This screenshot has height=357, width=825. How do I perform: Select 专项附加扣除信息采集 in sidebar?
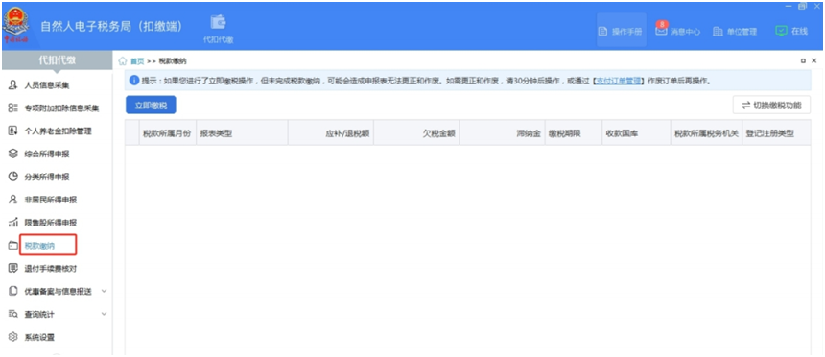tap(61, 107)
